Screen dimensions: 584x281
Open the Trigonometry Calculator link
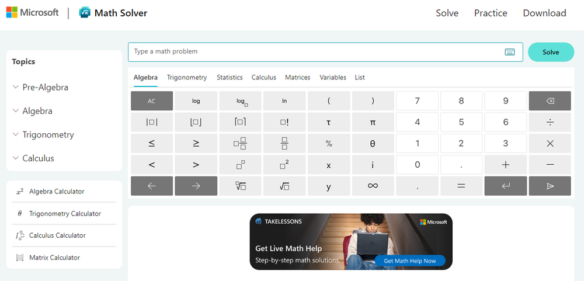pos(64,214)
